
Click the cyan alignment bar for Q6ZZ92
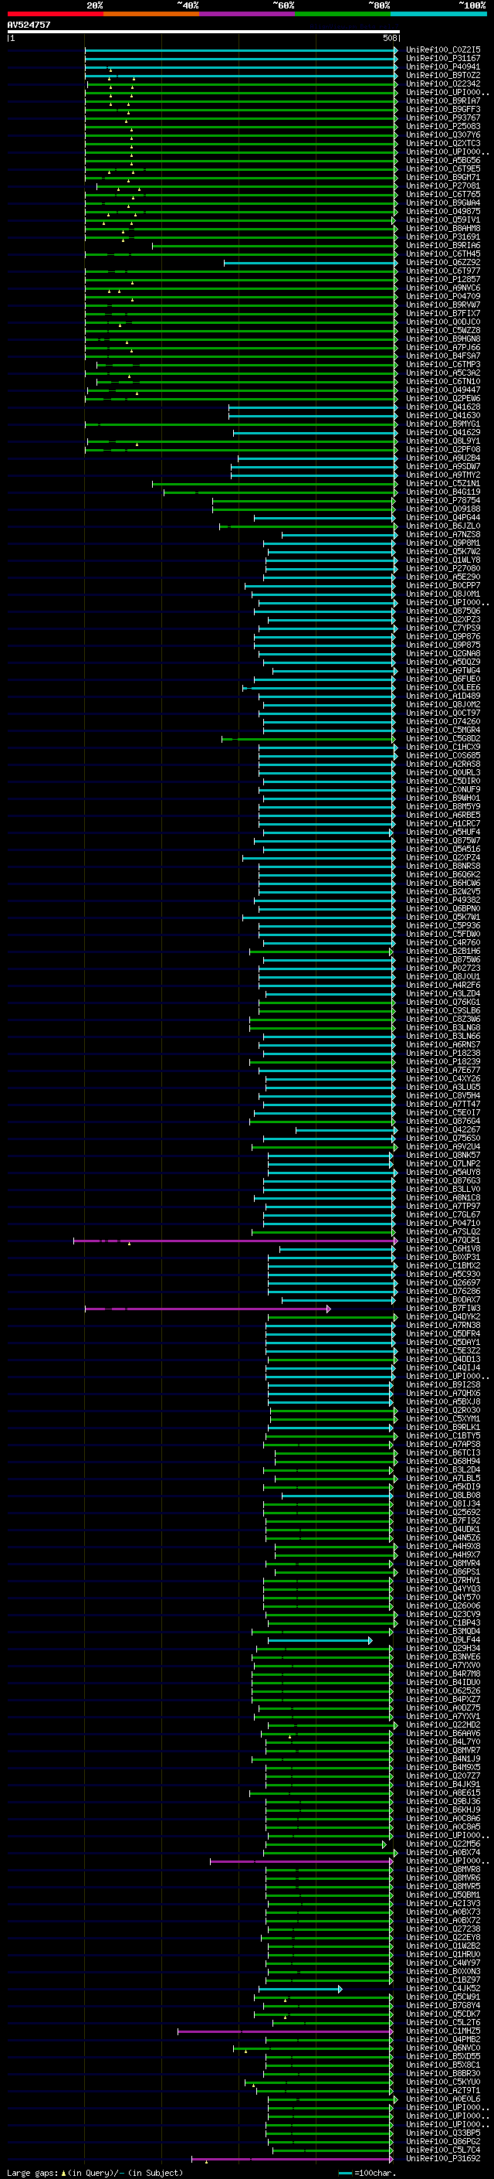click(x=310, y=263)
